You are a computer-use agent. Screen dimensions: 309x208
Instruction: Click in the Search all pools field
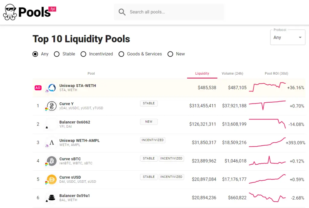pos(169,12)
